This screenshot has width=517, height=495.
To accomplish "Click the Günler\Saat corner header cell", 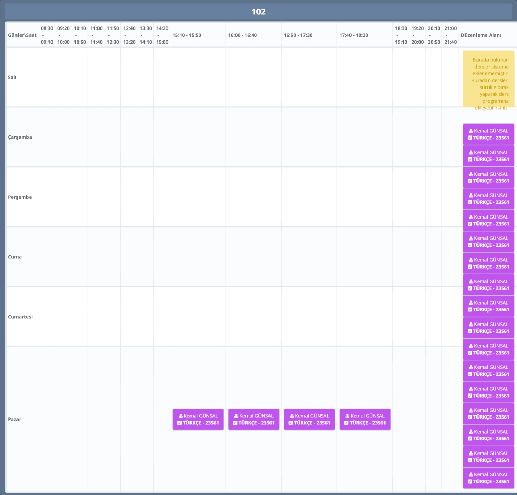I will pos(22,35).
